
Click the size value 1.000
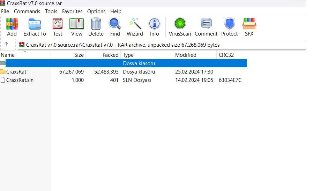[78, 80]
